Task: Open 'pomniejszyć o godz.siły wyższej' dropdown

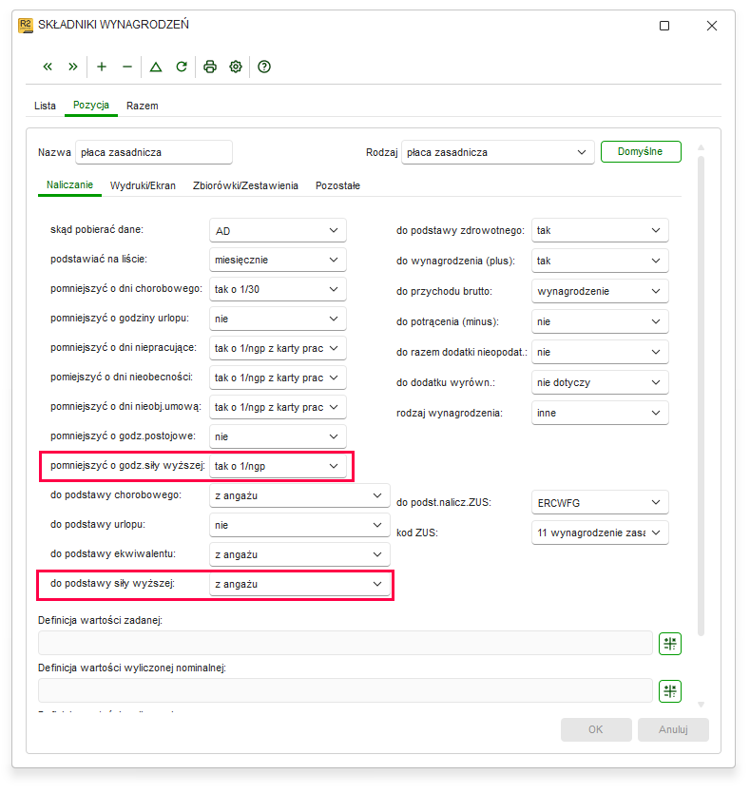Action: [x=278, y=466]
